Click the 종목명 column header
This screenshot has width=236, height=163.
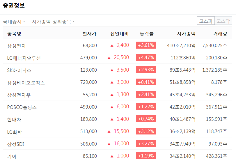[14, 33]
